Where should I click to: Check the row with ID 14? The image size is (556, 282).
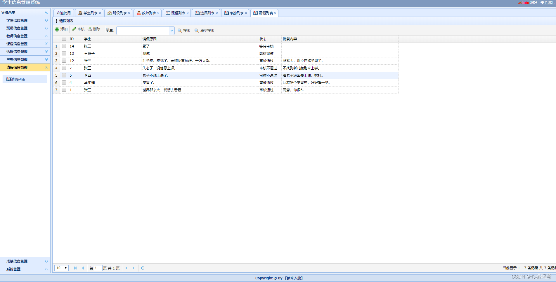pyautogui.click(x=64, y=46)
